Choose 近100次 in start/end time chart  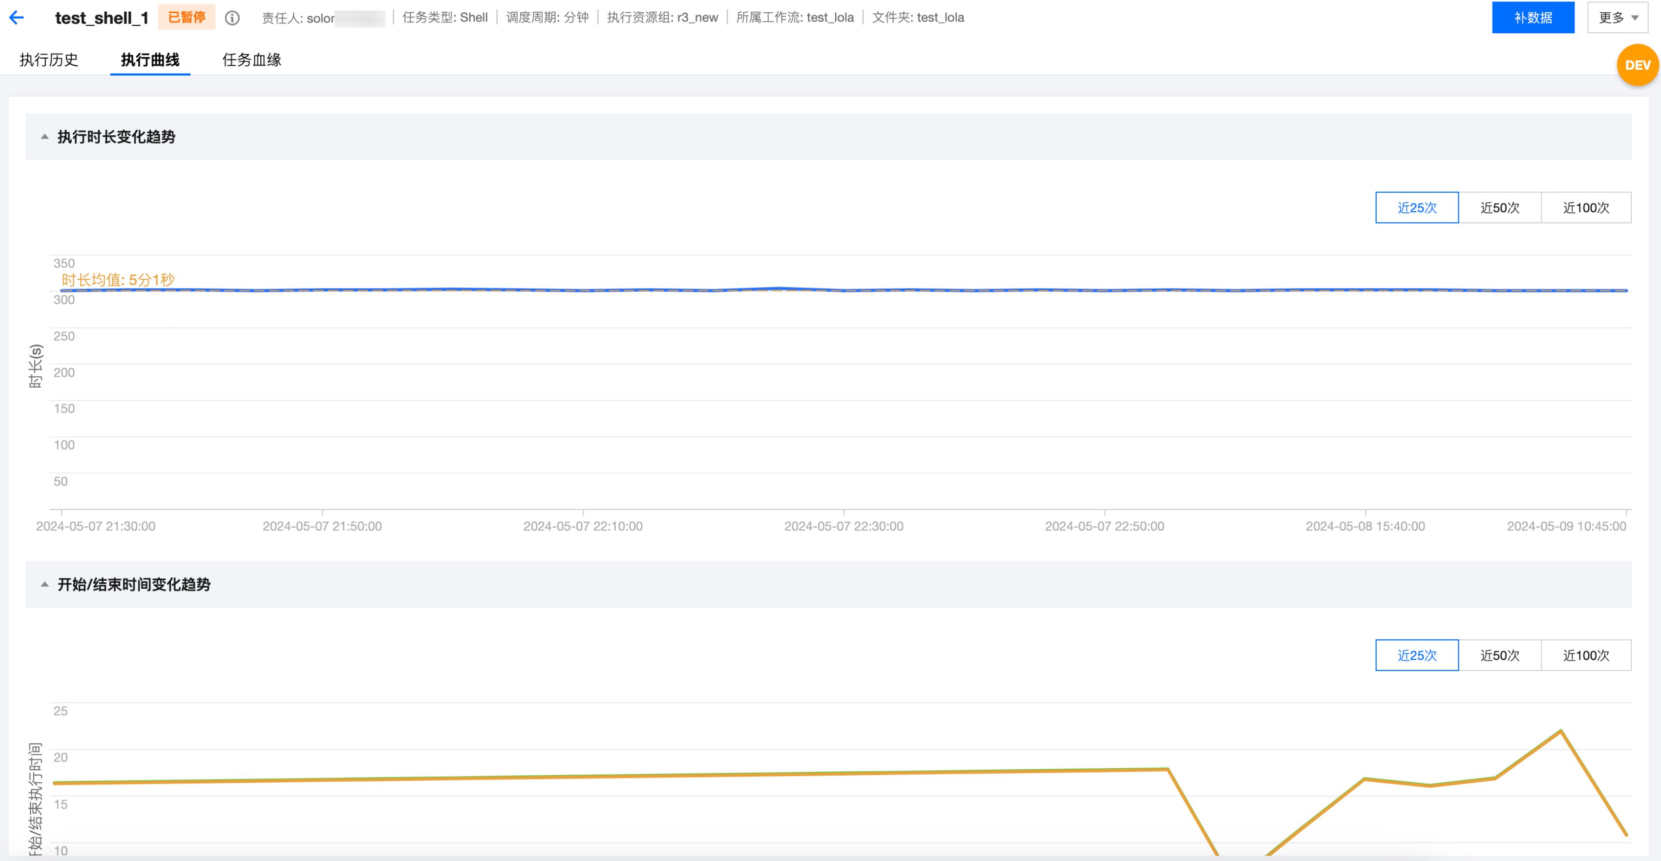coord(1586,656)
